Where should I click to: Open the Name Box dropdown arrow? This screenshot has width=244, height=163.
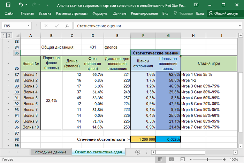tap(29, 26)
